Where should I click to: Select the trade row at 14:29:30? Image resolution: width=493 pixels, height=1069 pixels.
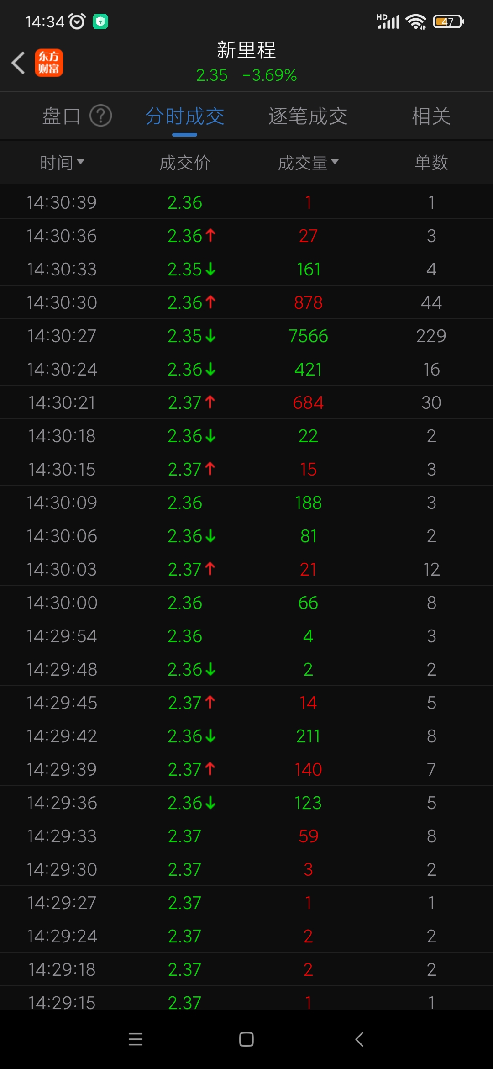pos(246,869)
